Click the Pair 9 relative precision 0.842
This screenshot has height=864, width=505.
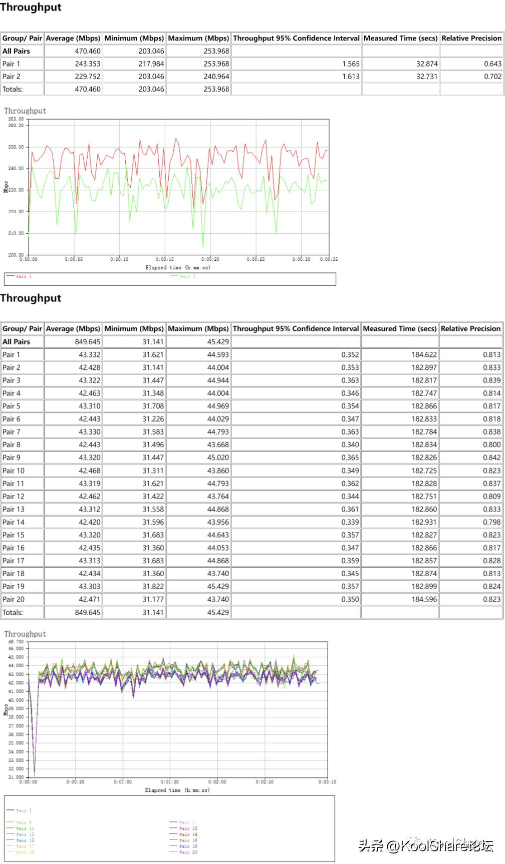point(491,458)
